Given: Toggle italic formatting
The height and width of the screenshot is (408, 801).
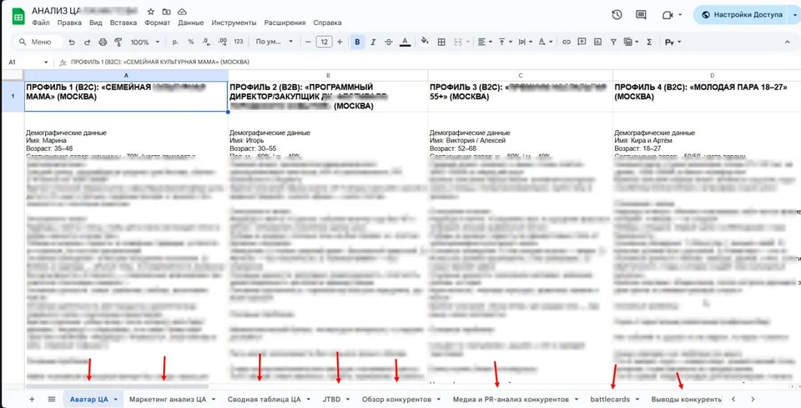Looking at the screenshot, I should coord(374,42).
